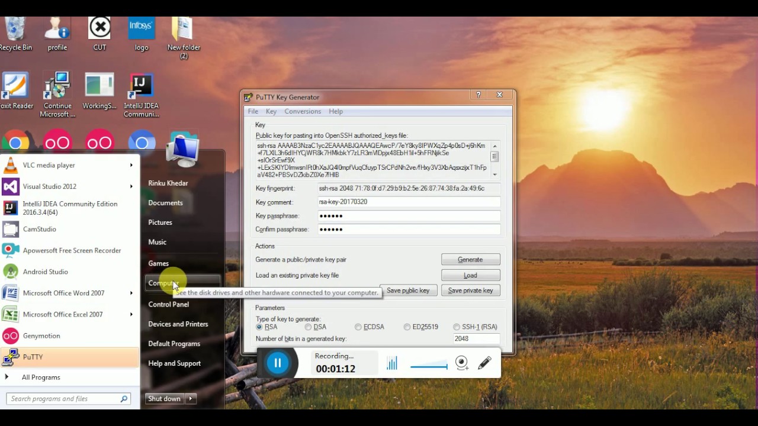This screenshot has width=758, height=426.
Task: Open the File menu in PuTTY Key Generator
Action: tap(253, 111)
